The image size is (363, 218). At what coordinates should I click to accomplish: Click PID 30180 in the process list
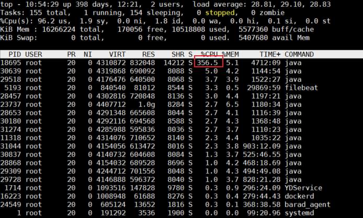[x=10, y=121]
